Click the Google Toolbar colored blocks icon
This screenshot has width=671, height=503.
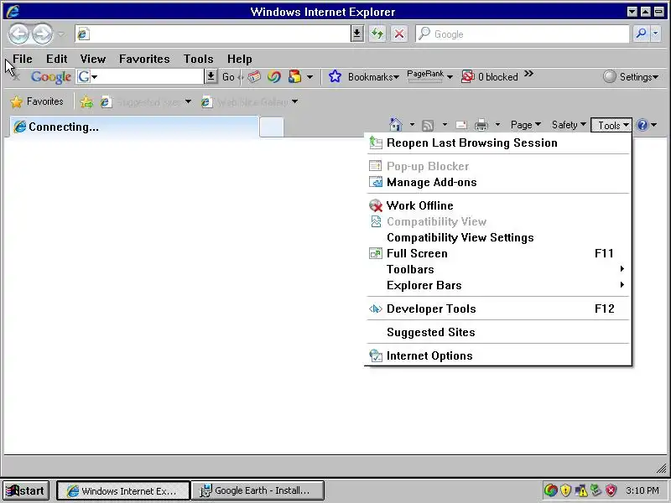pos(294,77)
